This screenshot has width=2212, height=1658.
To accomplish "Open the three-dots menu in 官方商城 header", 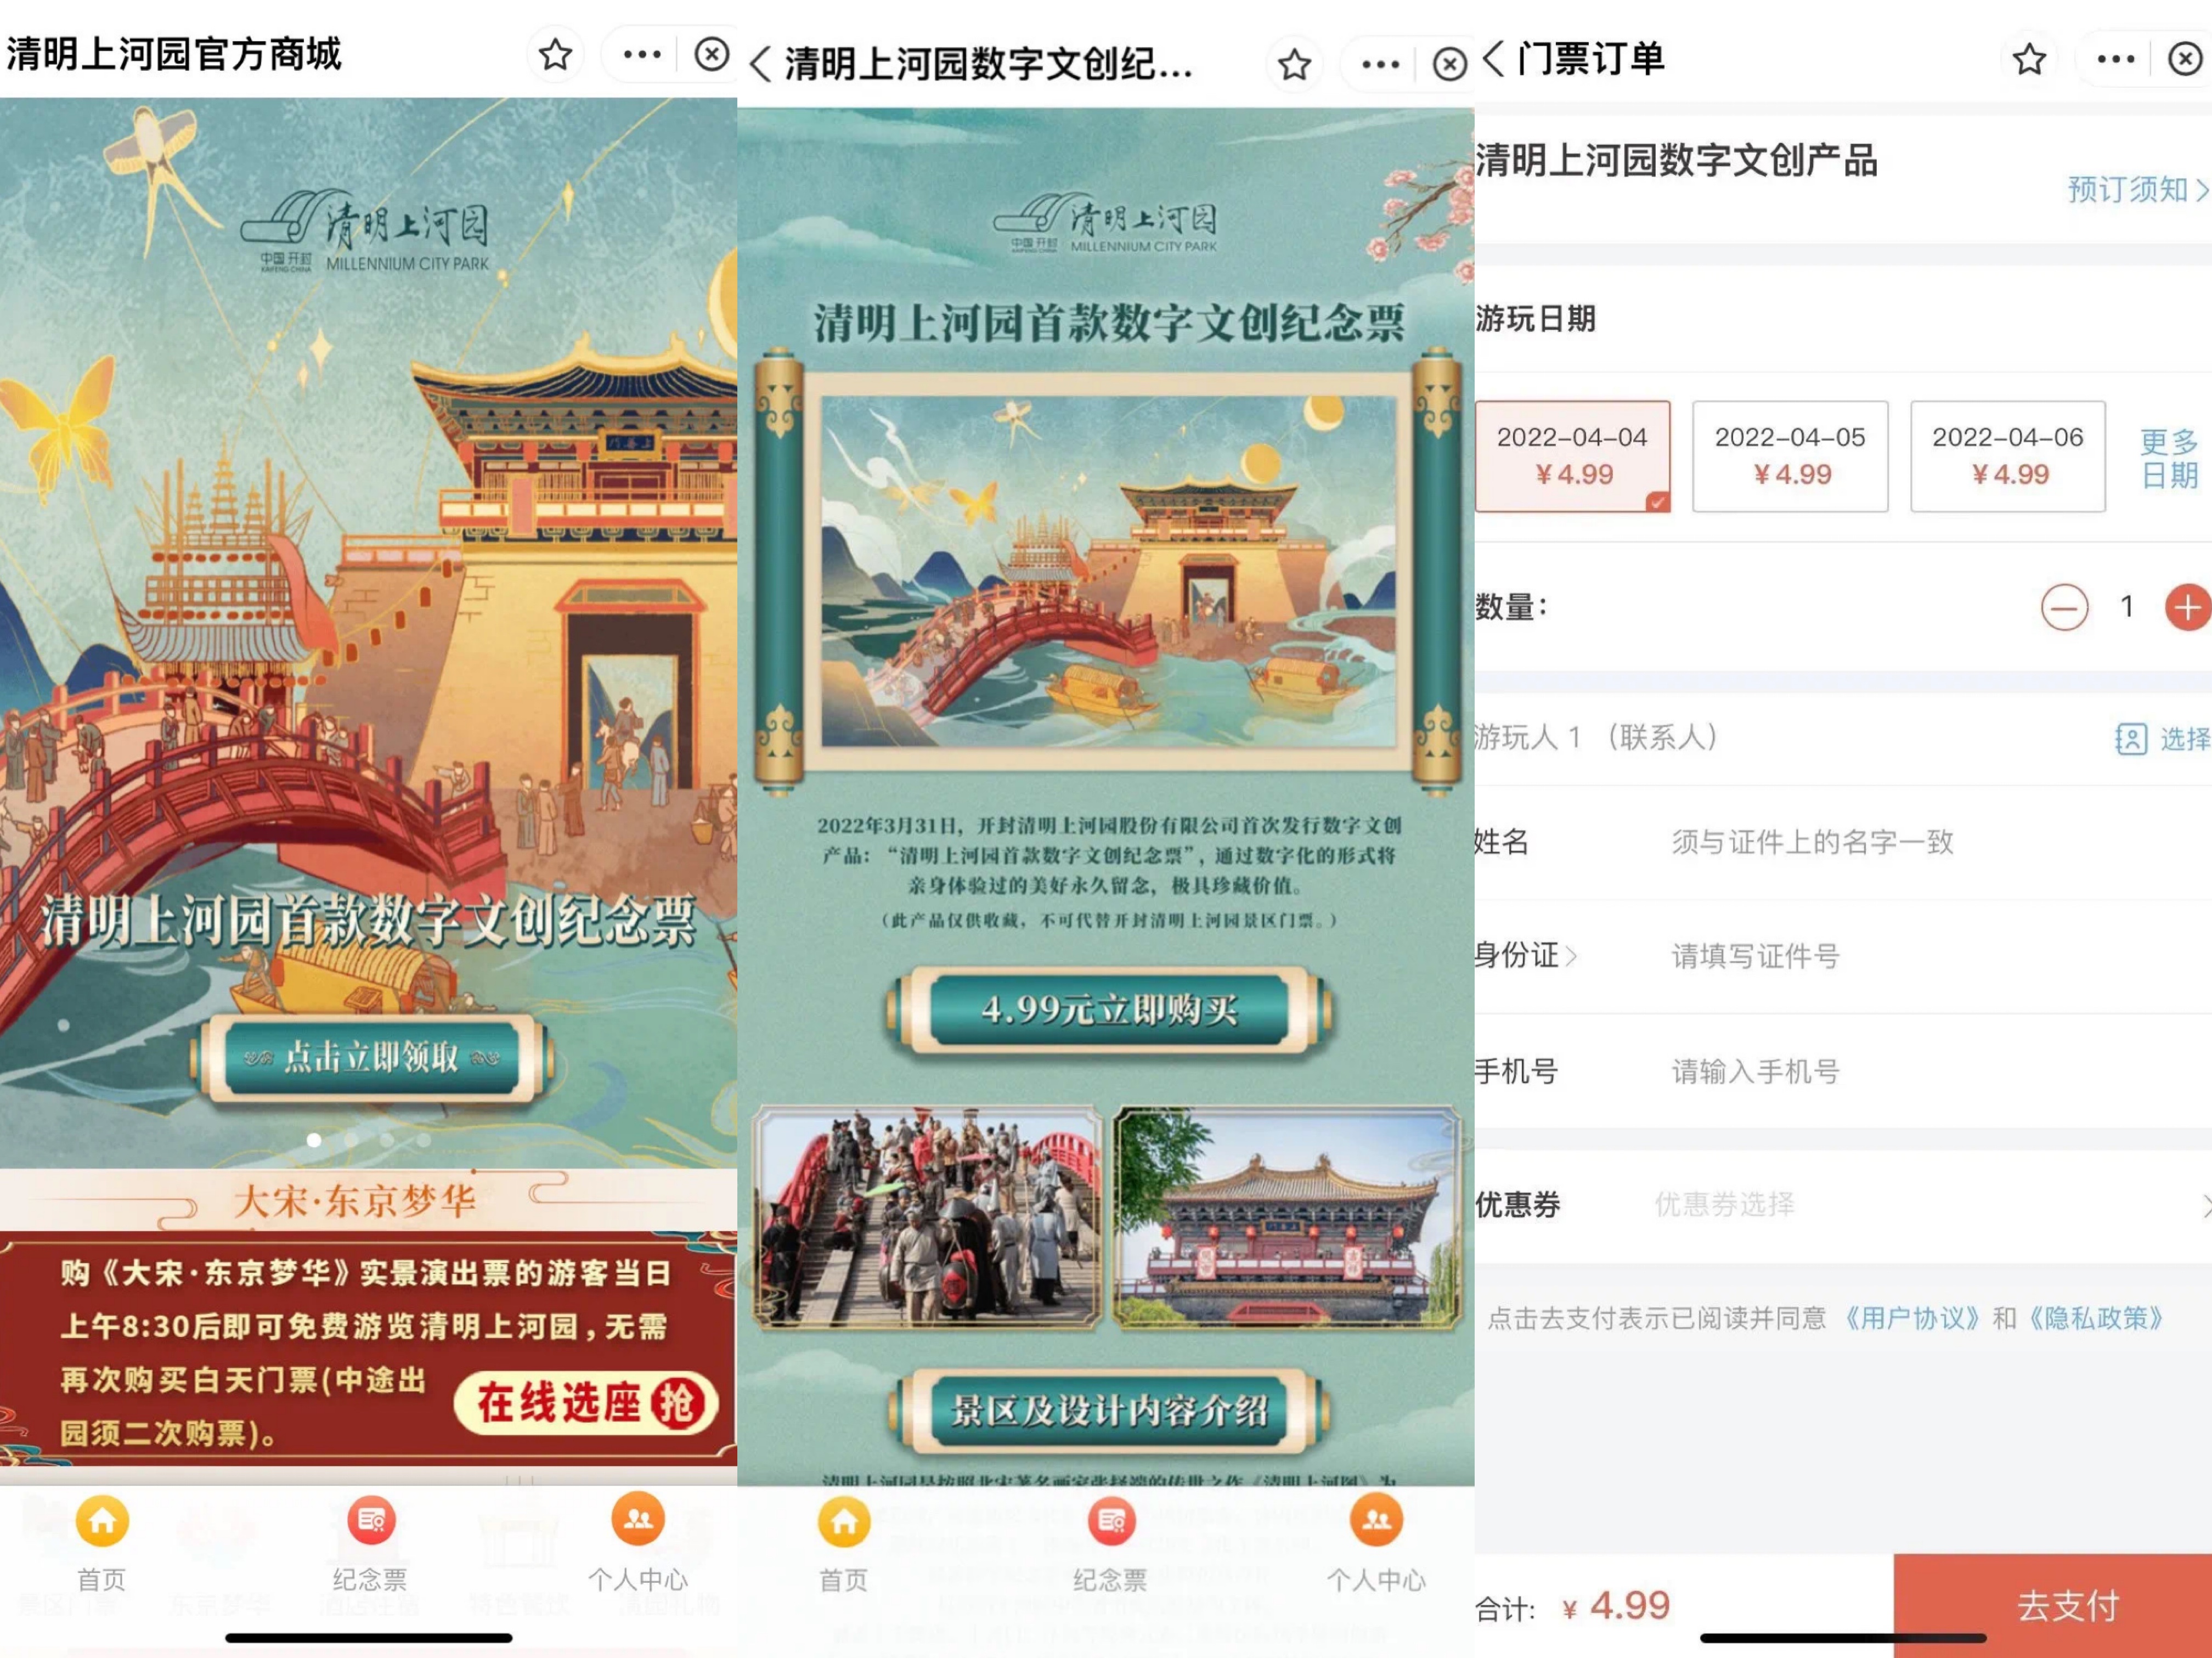I will [x=641, y=54].
